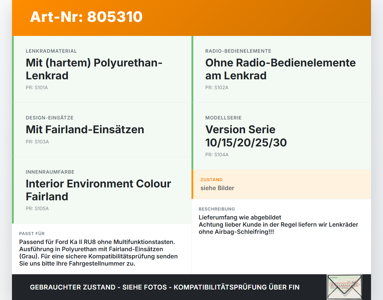Screen dimensions: 383x300
Task: Click the PR: S103A code
Action: (x=37, y=142)
